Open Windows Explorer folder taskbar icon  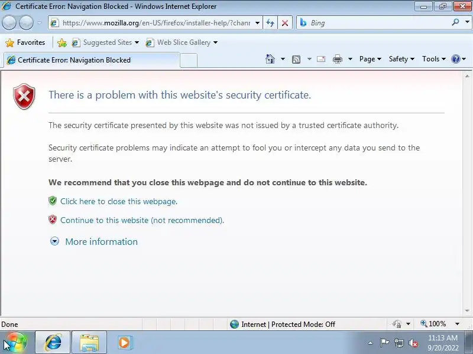tap(89, 343)
